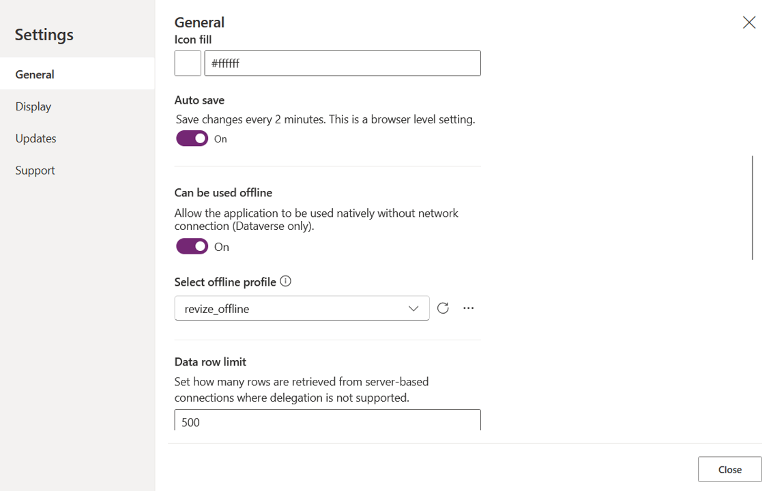Click the Icon fill hex value field
The width and height of the screenshot is (771, 491).
[x=342, y=63]
